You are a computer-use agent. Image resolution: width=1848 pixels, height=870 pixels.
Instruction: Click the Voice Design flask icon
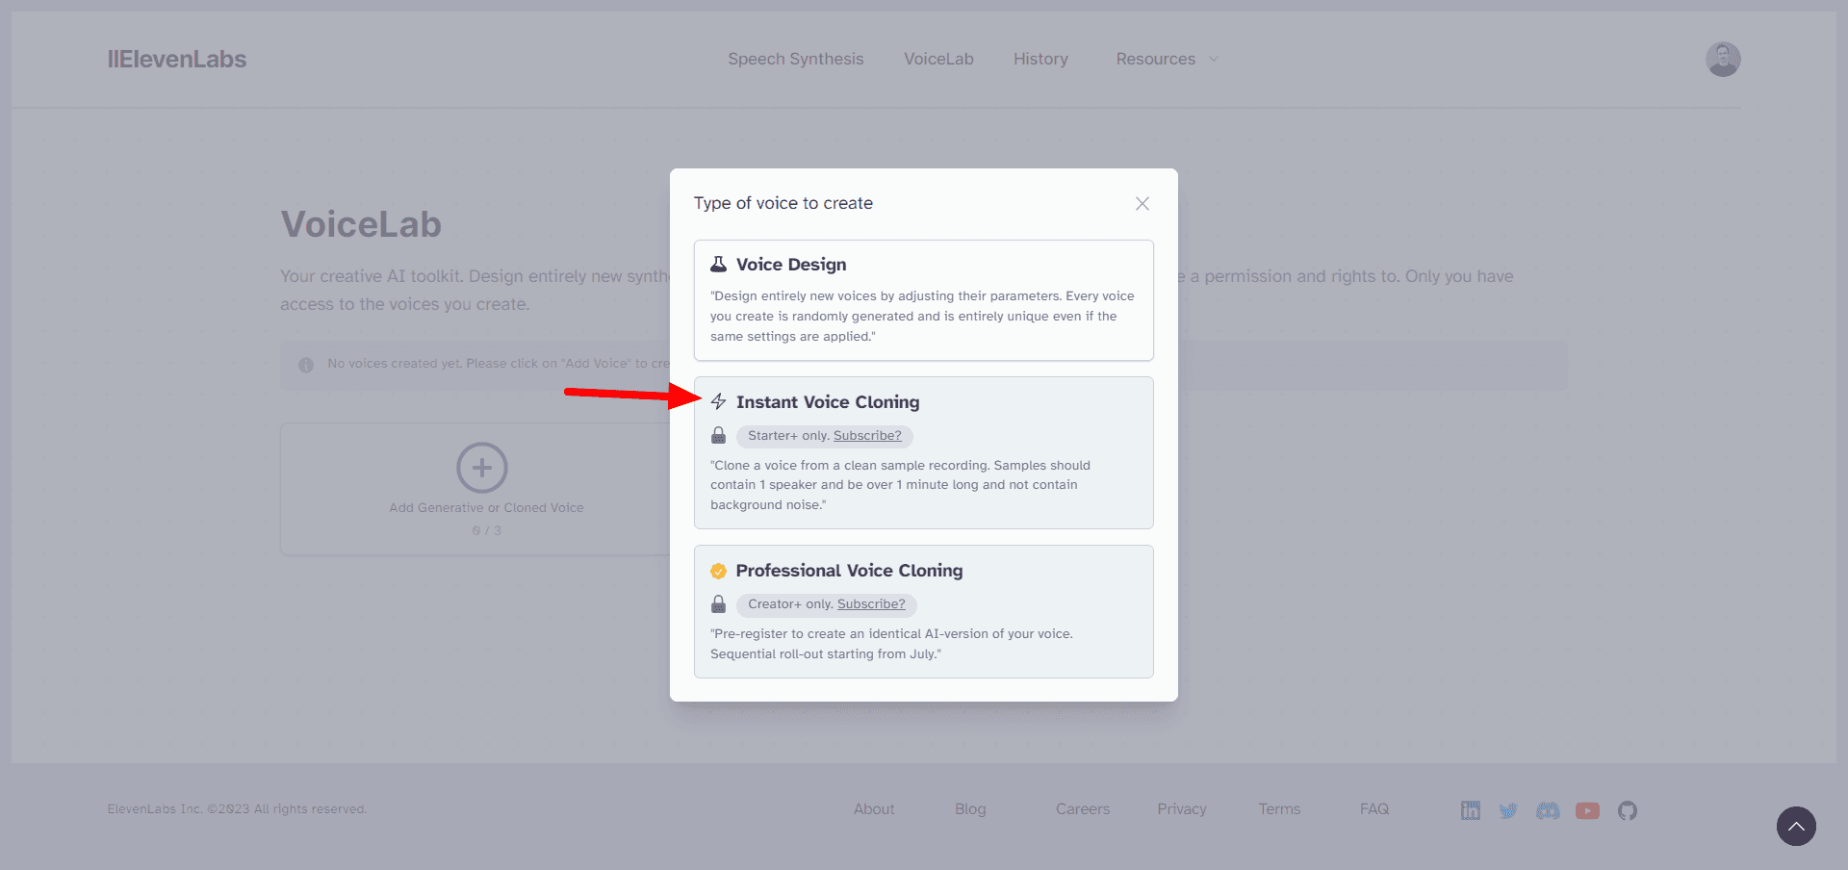click(718, 264)
